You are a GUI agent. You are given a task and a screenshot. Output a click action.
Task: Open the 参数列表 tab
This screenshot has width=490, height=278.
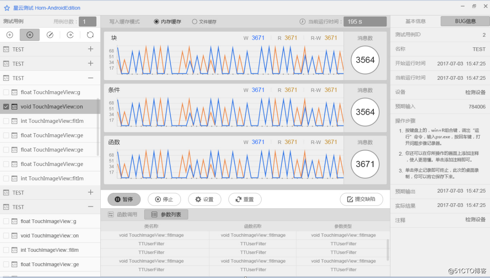pyautogui.click(x=166, y=214)
